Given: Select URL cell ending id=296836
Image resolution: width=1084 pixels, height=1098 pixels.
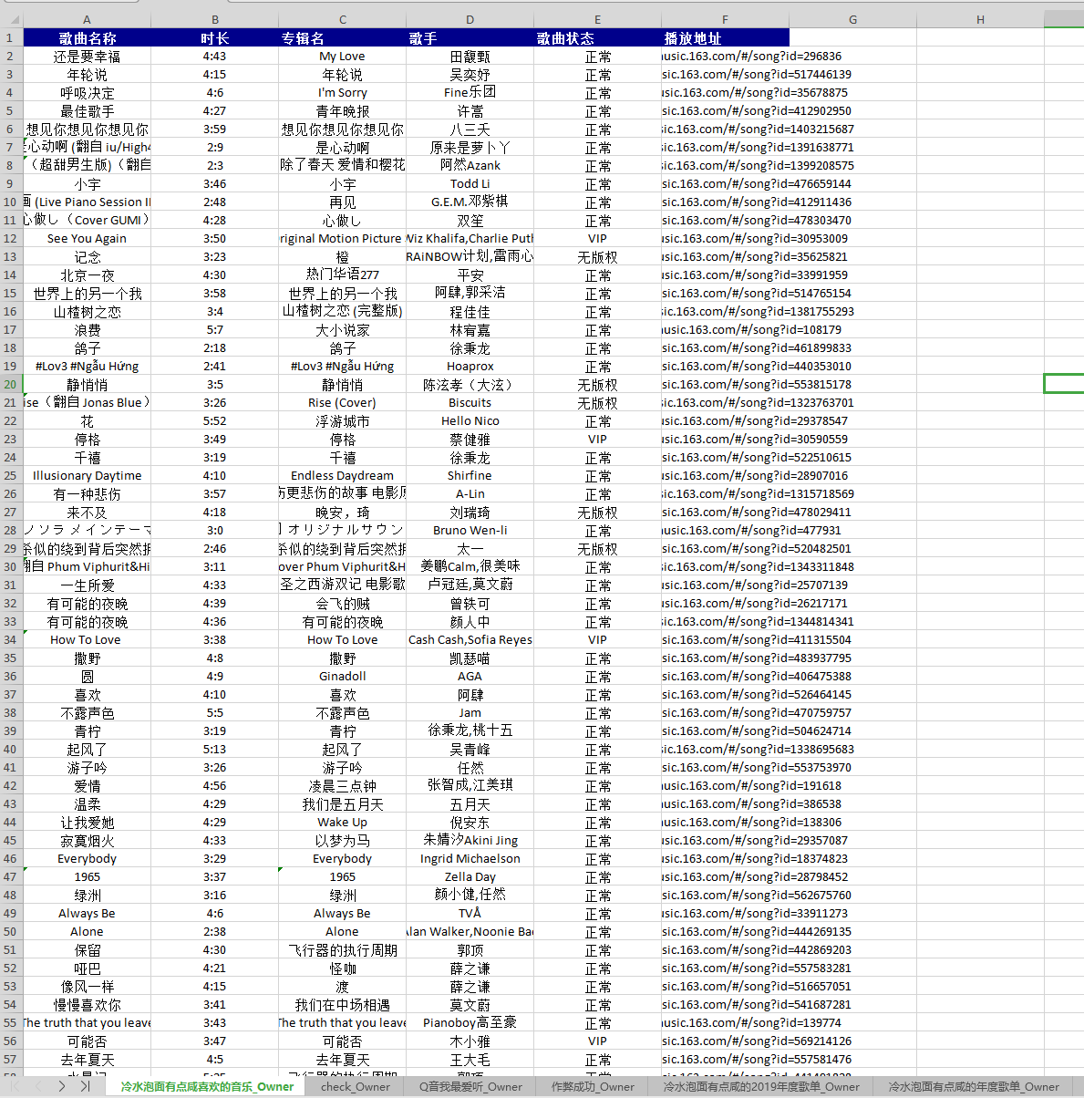Looking at the screenshot, I should [726, 56].
